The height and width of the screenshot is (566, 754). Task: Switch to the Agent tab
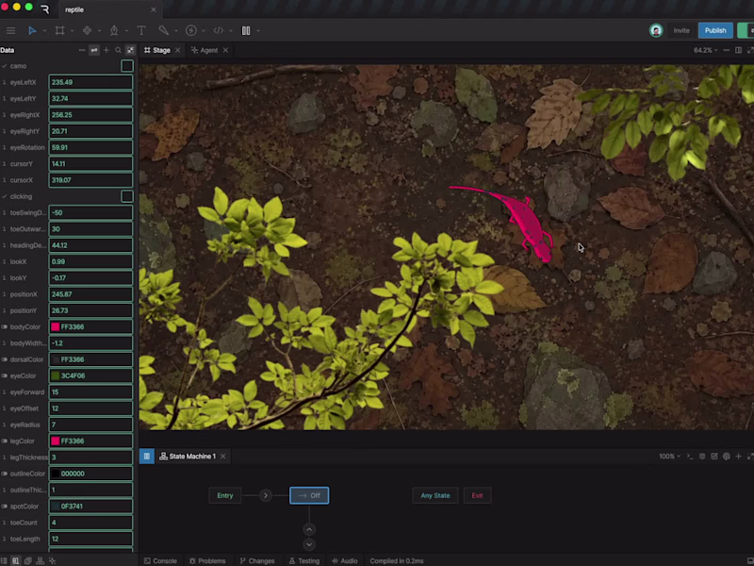coord(209,50)
